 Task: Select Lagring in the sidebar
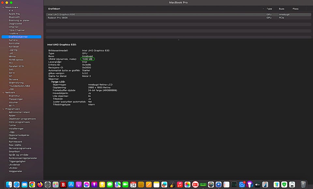(x=13, y=50)
